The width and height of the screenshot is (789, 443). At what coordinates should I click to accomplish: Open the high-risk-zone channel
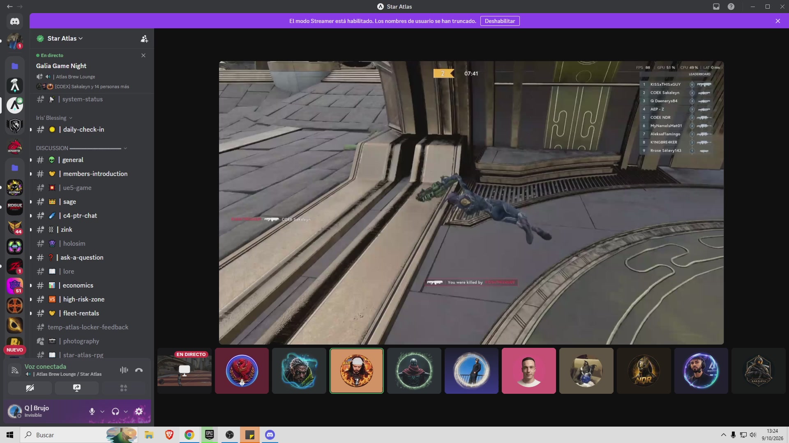pyautogui.click(x=91, y=299)
